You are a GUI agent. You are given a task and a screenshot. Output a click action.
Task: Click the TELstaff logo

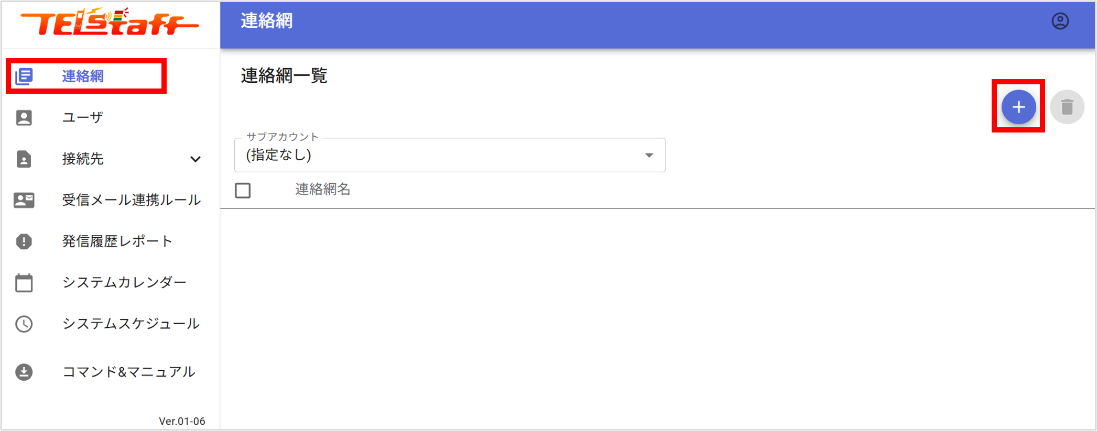click(x=110, y=24)
